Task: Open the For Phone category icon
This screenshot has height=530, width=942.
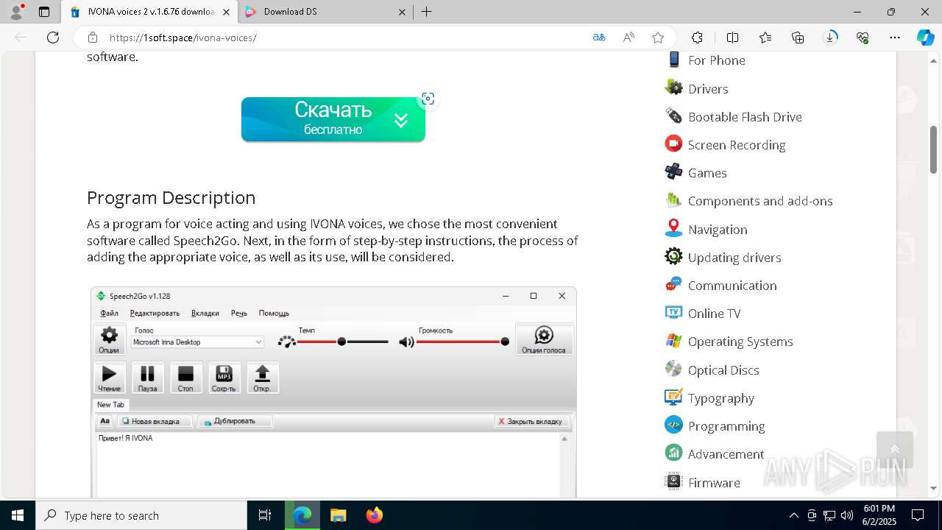Action: (x=673, y=60)
